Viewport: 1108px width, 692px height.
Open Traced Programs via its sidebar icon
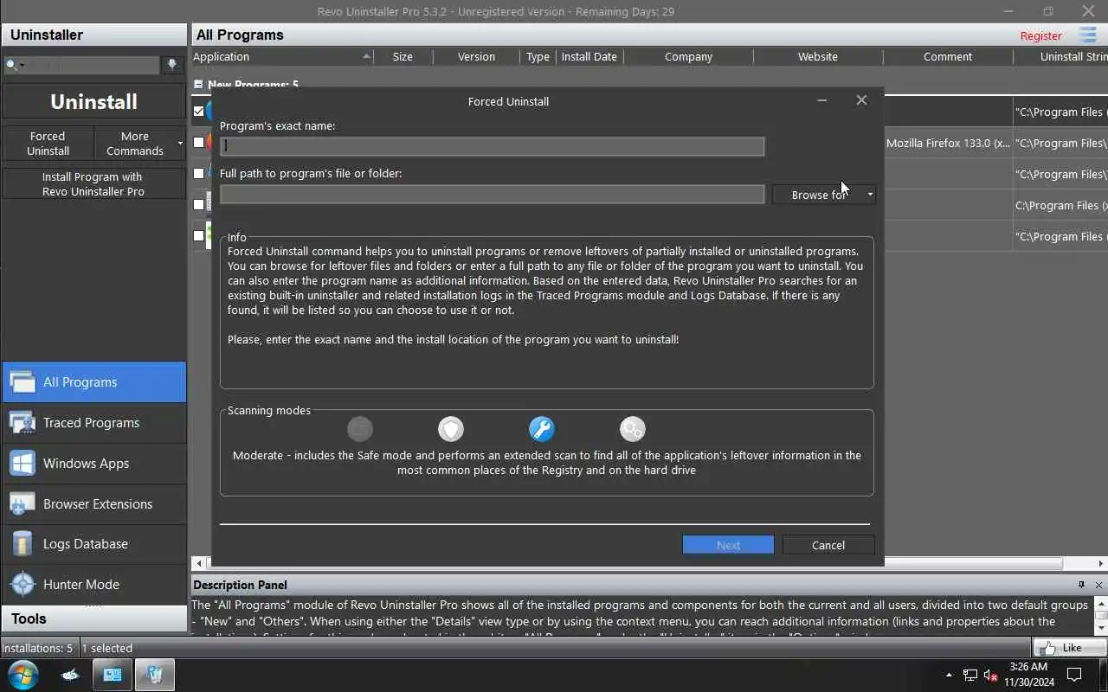coord(22,423)
